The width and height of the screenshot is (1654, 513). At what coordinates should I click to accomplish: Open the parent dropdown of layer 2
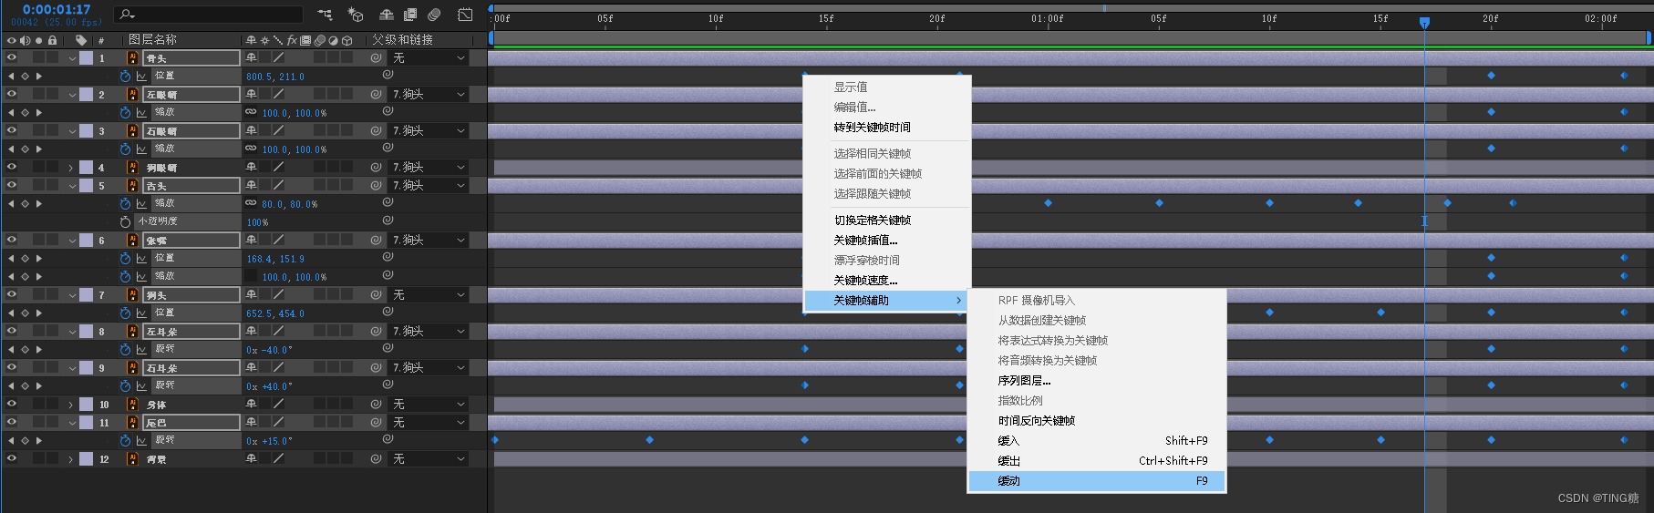click(429, 95)
